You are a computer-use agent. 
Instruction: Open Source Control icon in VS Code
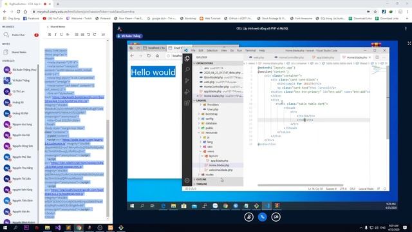click(x=187, y=81)
